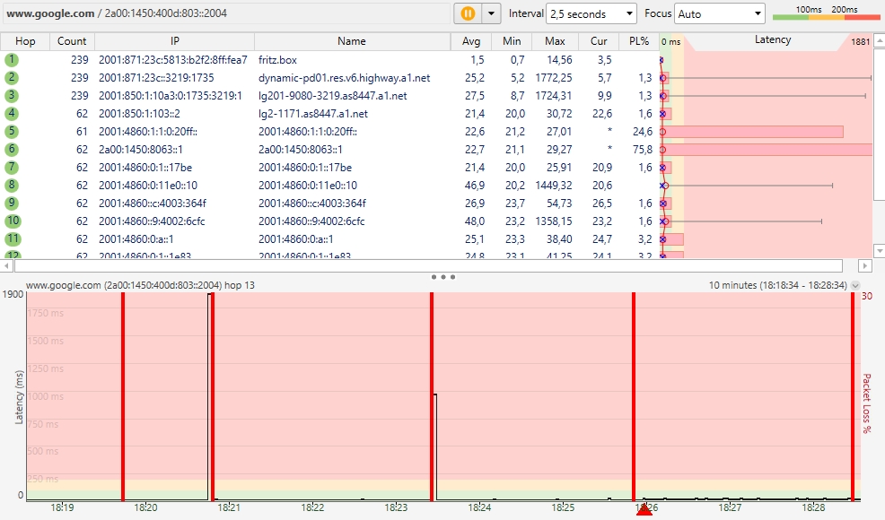Sort by the Count column header

[72, 41]
